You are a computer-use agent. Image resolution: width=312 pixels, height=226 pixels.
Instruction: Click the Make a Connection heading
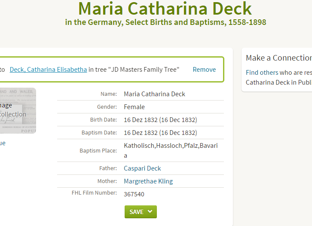pos(279,58)
